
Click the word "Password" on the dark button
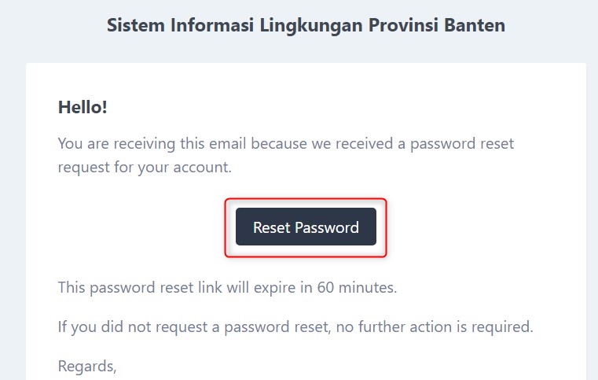326,227
